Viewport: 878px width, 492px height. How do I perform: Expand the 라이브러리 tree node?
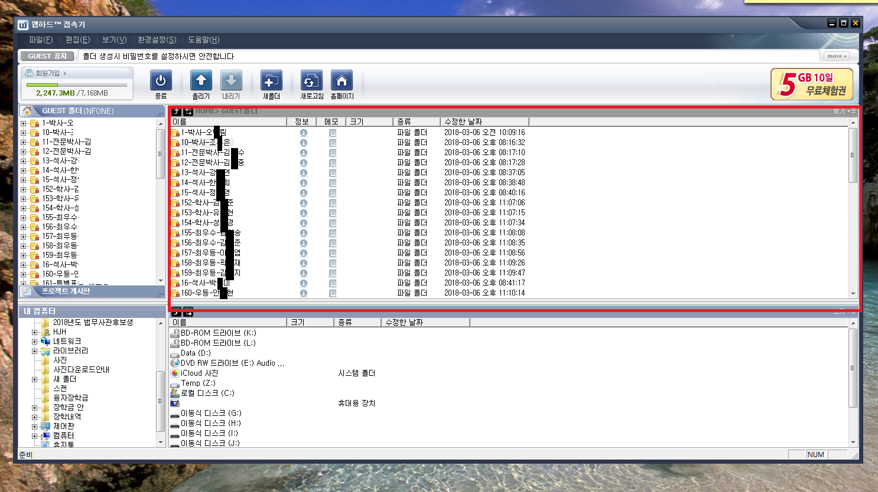(34, 351)
